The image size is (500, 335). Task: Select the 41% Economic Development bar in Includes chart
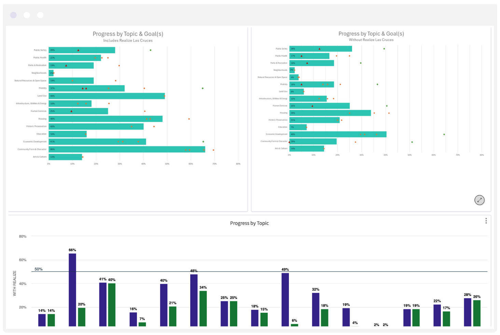click(97, 142)
